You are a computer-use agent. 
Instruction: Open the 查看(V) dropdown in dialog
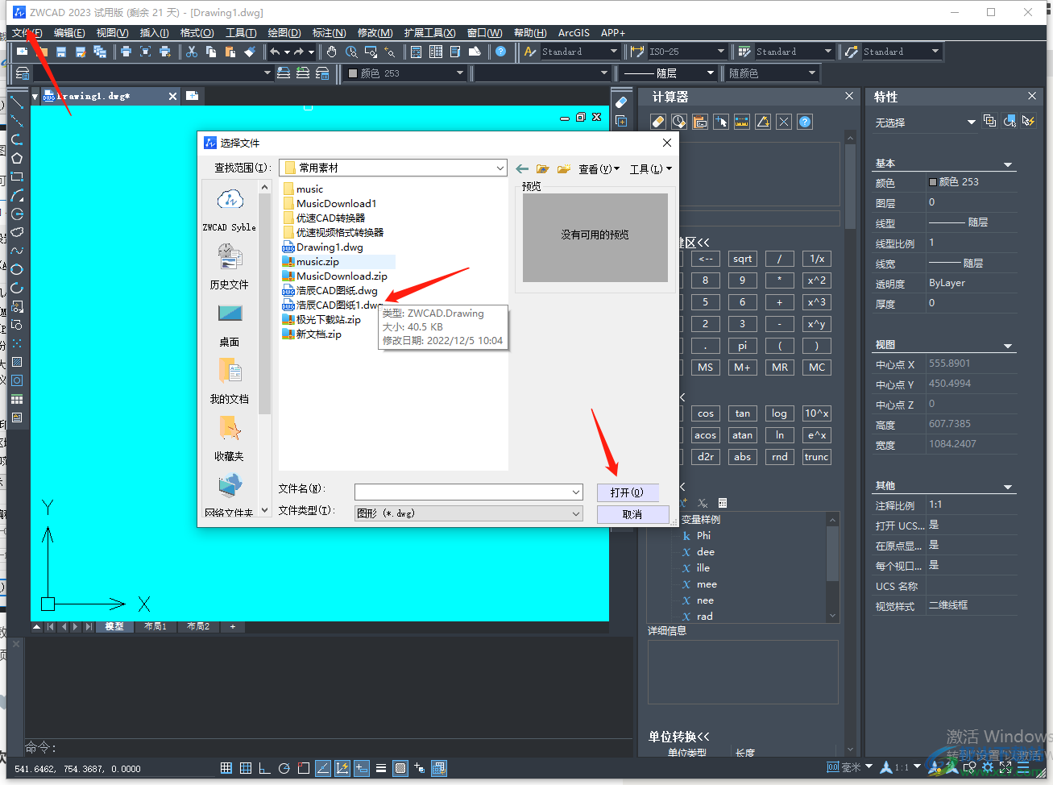pyautogui.click(x=599, y=169)
